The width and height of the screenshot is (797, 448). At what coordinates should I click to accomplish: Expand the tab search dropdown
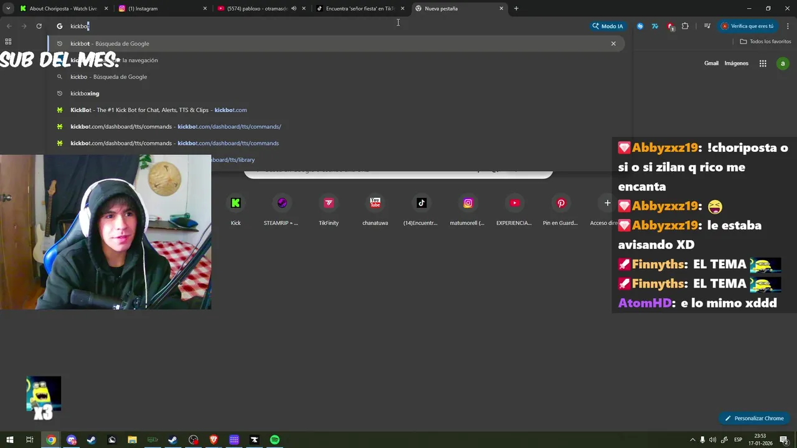(x=8, y=9)
